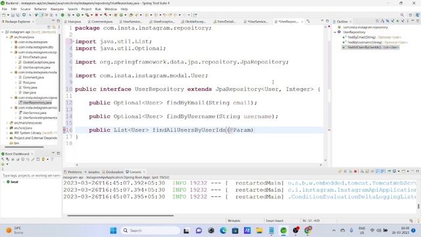Switch to the Problems tab
Viewport: 421px width, 237px height.
pos(73,172)
